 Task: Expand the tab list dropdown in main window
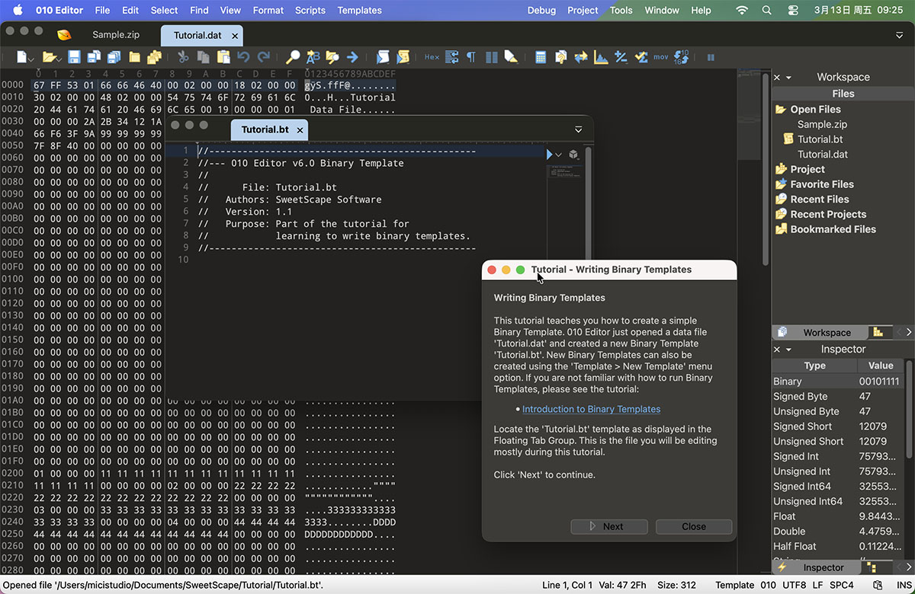click(x=899, y=35)
